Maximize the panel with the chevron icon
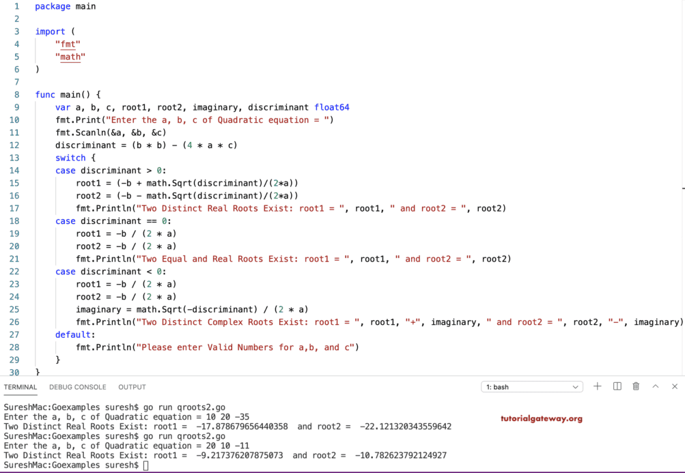Viewport: 685px width, 473px height. coord(655,386)
